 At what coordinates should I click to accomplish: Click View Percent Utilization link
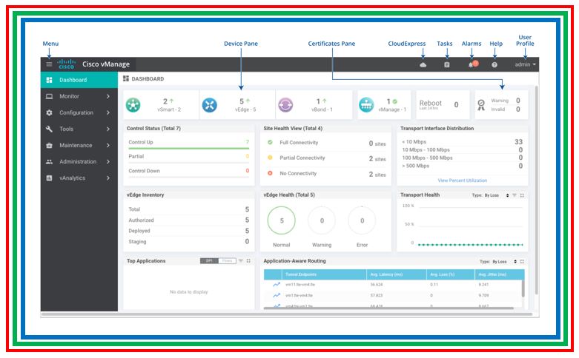click(x=462, y=180)
